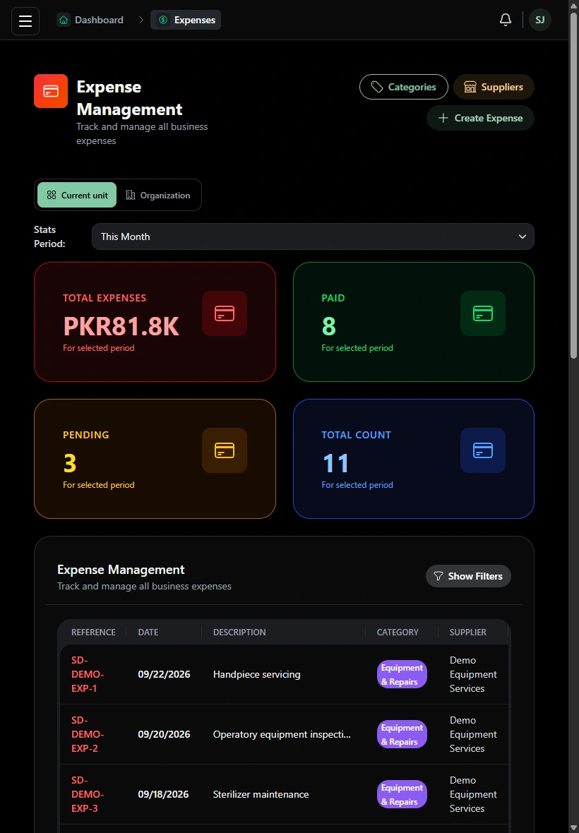This screenshot has width=579, height=833.
Task: Switch to Organization view
Action: (157, 195)
